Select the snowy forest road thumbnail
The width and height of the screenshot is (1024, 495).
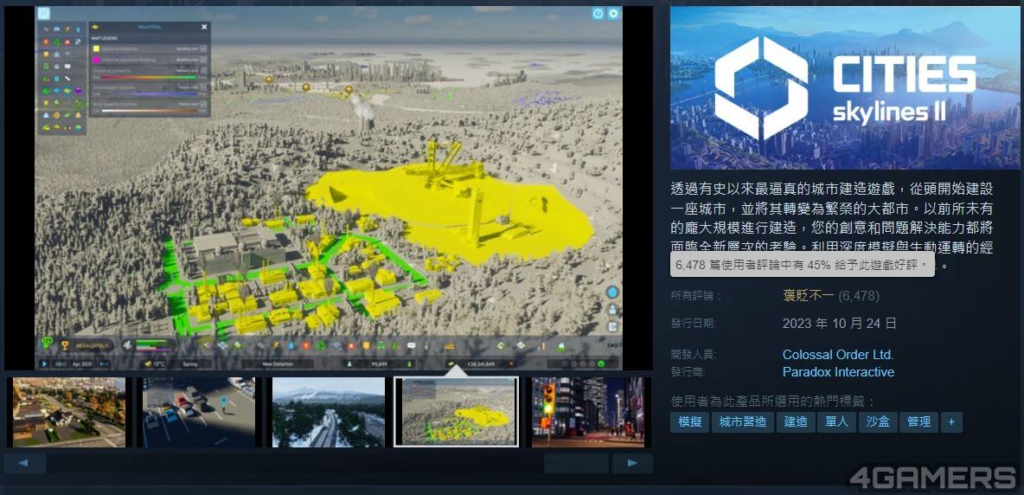pos(329,412)
